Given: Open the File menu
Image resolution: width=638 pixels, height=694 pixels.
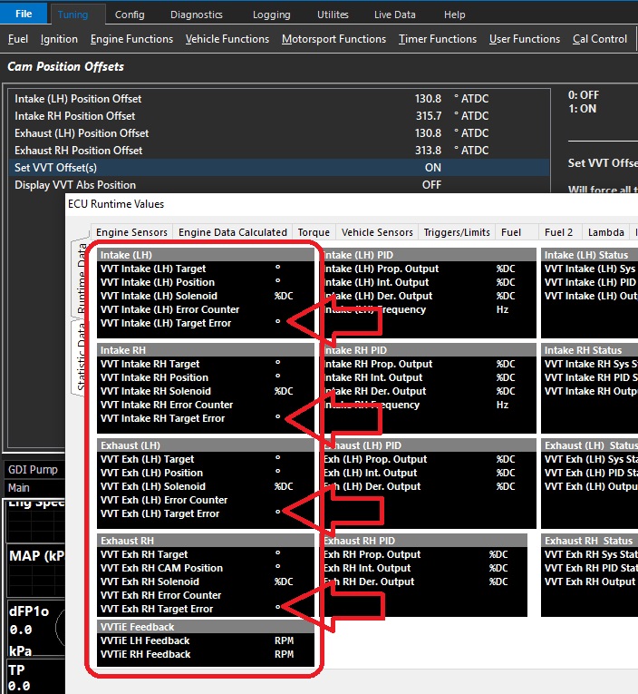Looking at the screenshot, I should coord(24,15).
